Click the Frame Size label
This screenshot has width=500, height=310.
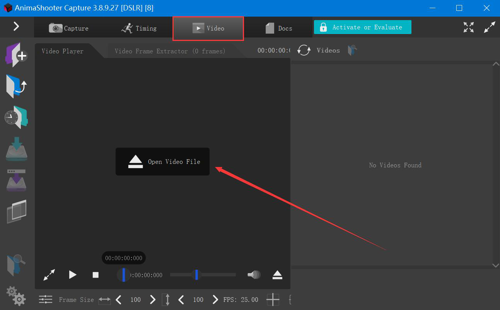76,300
